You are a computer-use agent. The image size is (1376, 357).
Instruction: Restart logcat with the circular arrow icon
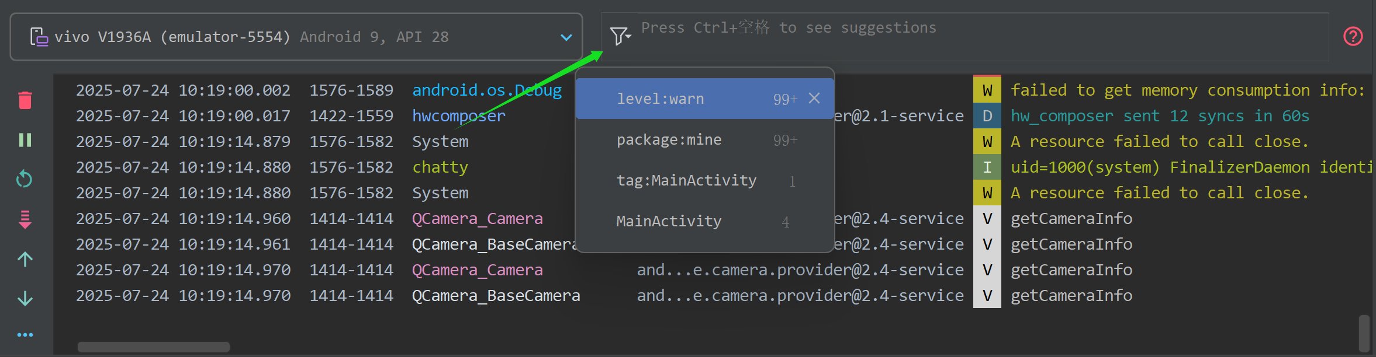25,179
